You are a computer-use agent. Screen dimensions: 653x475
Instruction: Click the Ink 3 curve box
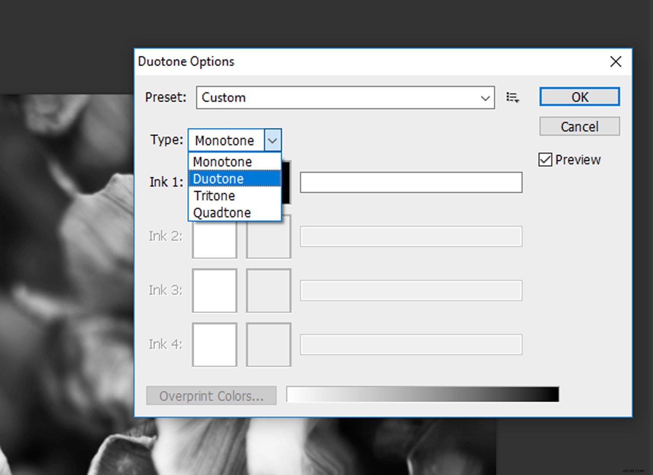point(214,290)
